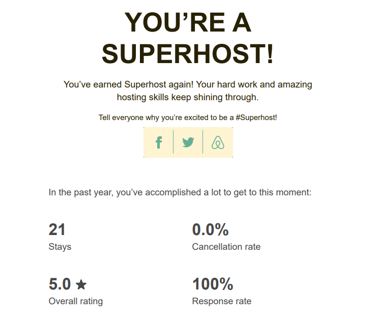376x320 pixels.
Task: Click the Response rate label
Action: tap(222, 301)
